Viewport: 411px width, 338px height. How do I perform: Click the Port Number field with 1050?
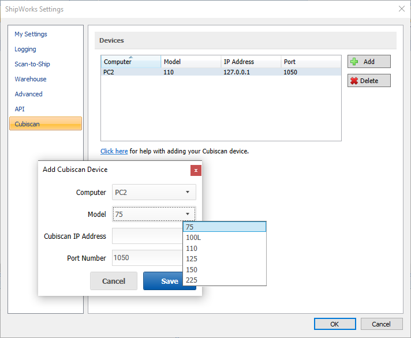(148, 258)
